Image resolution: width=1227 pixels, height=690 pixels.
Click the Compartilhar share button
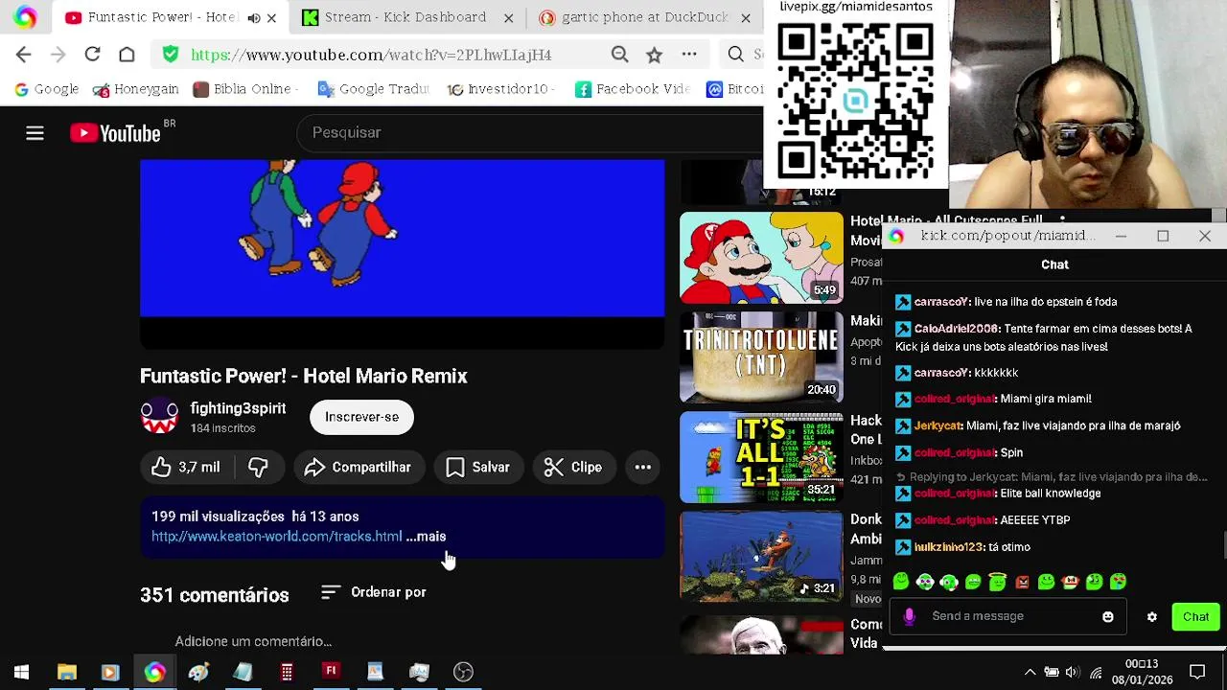point(358,467)
